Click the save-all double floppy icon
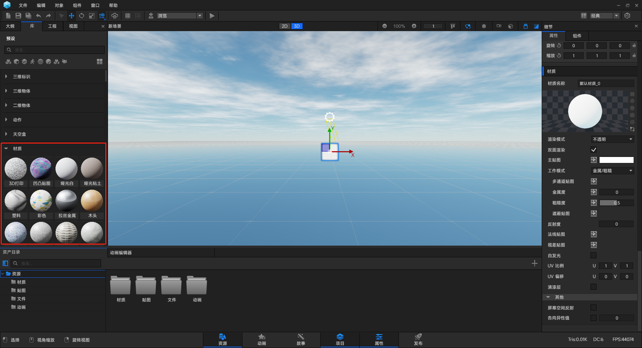The height and width of the screenshot is (348, 642). [28, 16]
